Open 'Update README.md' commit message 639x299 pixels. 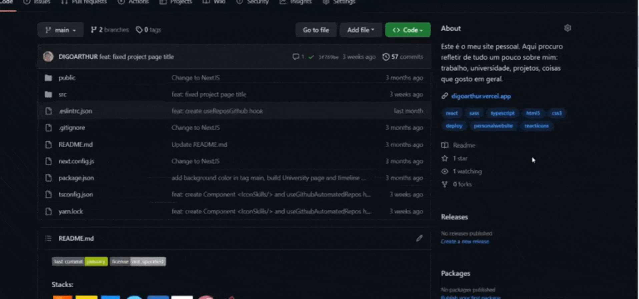coord(199,144)
